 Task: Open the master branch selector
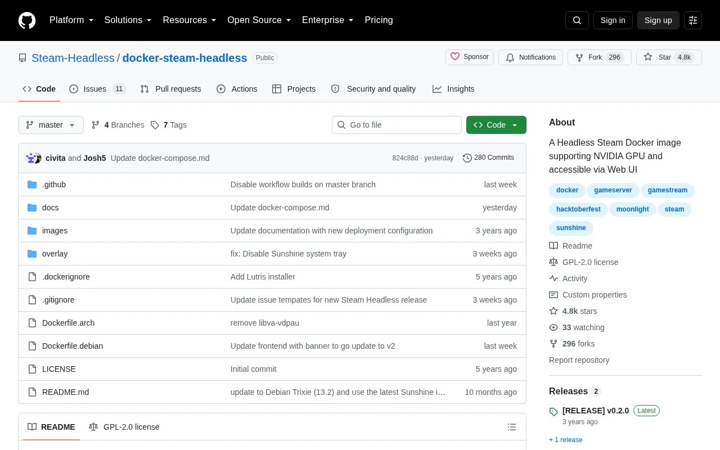click(51, 125)
